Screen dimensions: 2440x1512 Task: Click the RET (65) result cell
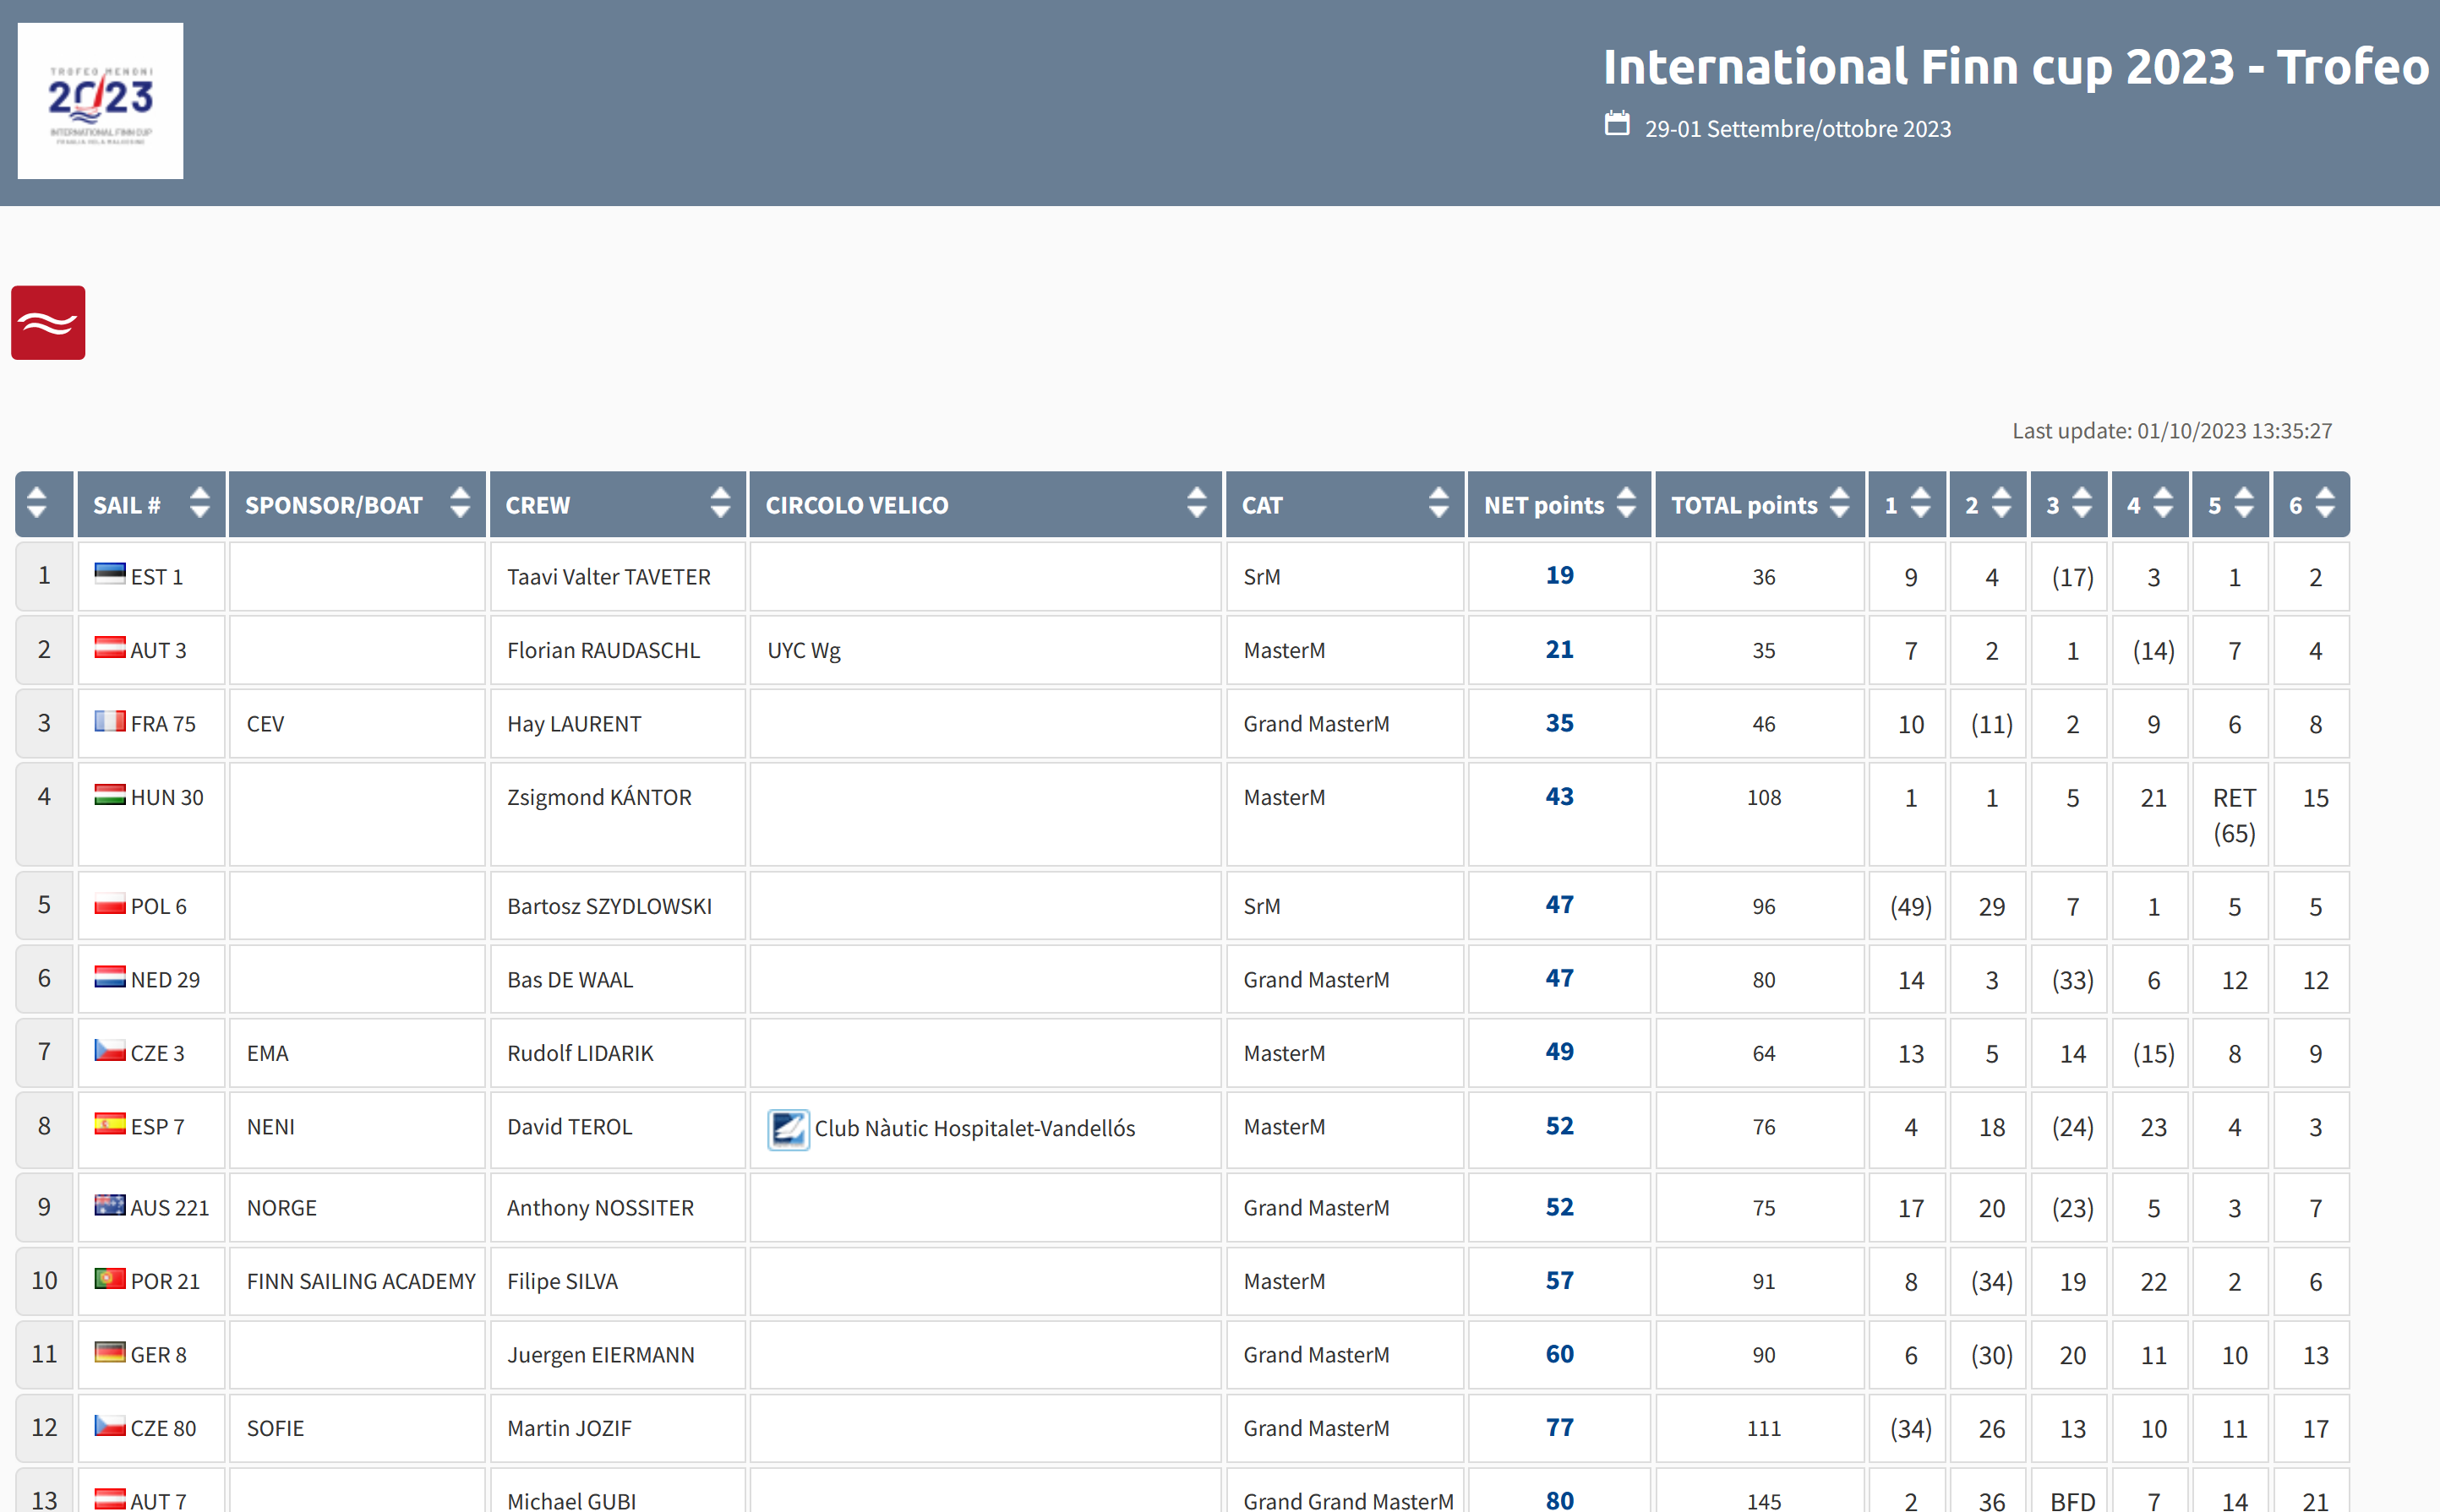coord(2231,815)
